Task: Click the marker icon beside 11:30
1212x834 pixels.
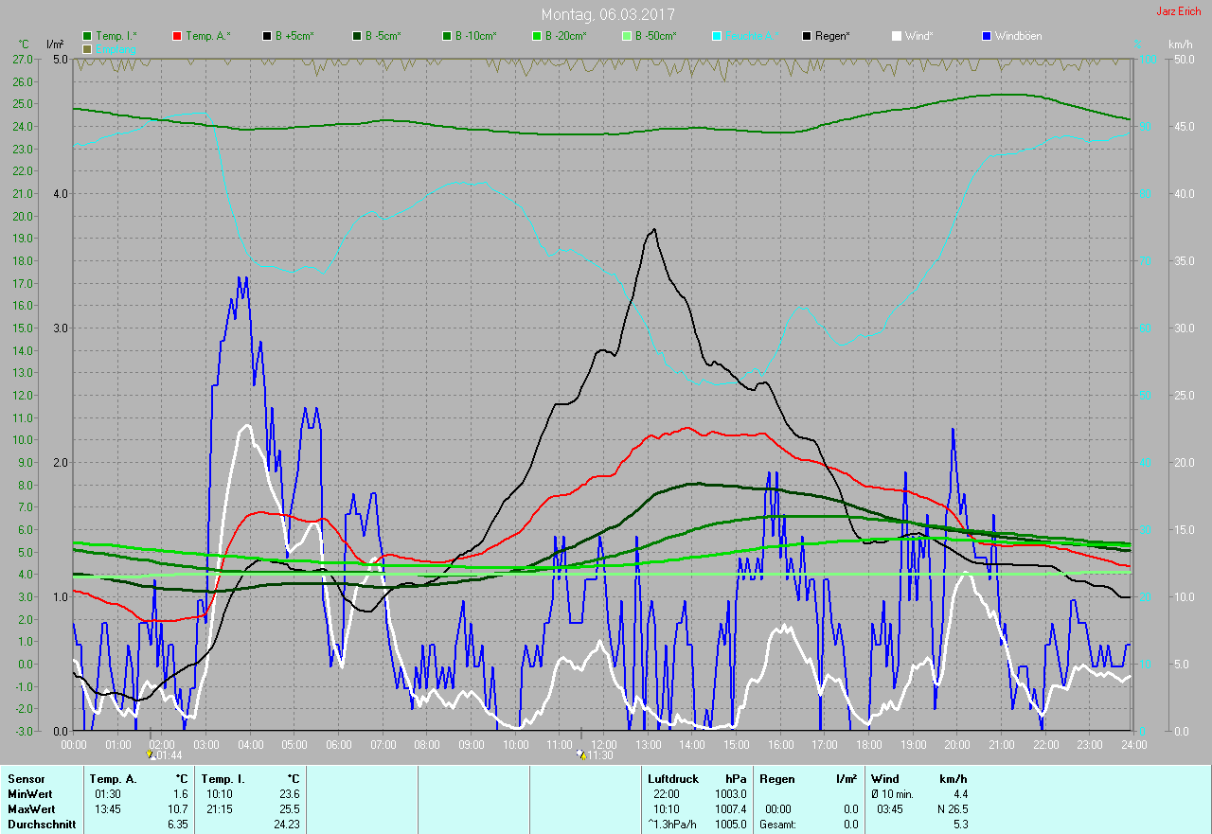Action: [x=580, y=754]
